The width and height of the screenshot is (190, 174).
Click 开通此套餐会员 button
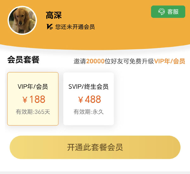95,147
